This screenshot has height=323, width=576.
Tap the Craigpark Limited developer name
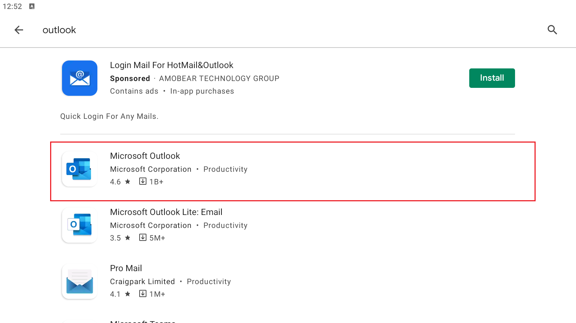[x=142, y=282]
